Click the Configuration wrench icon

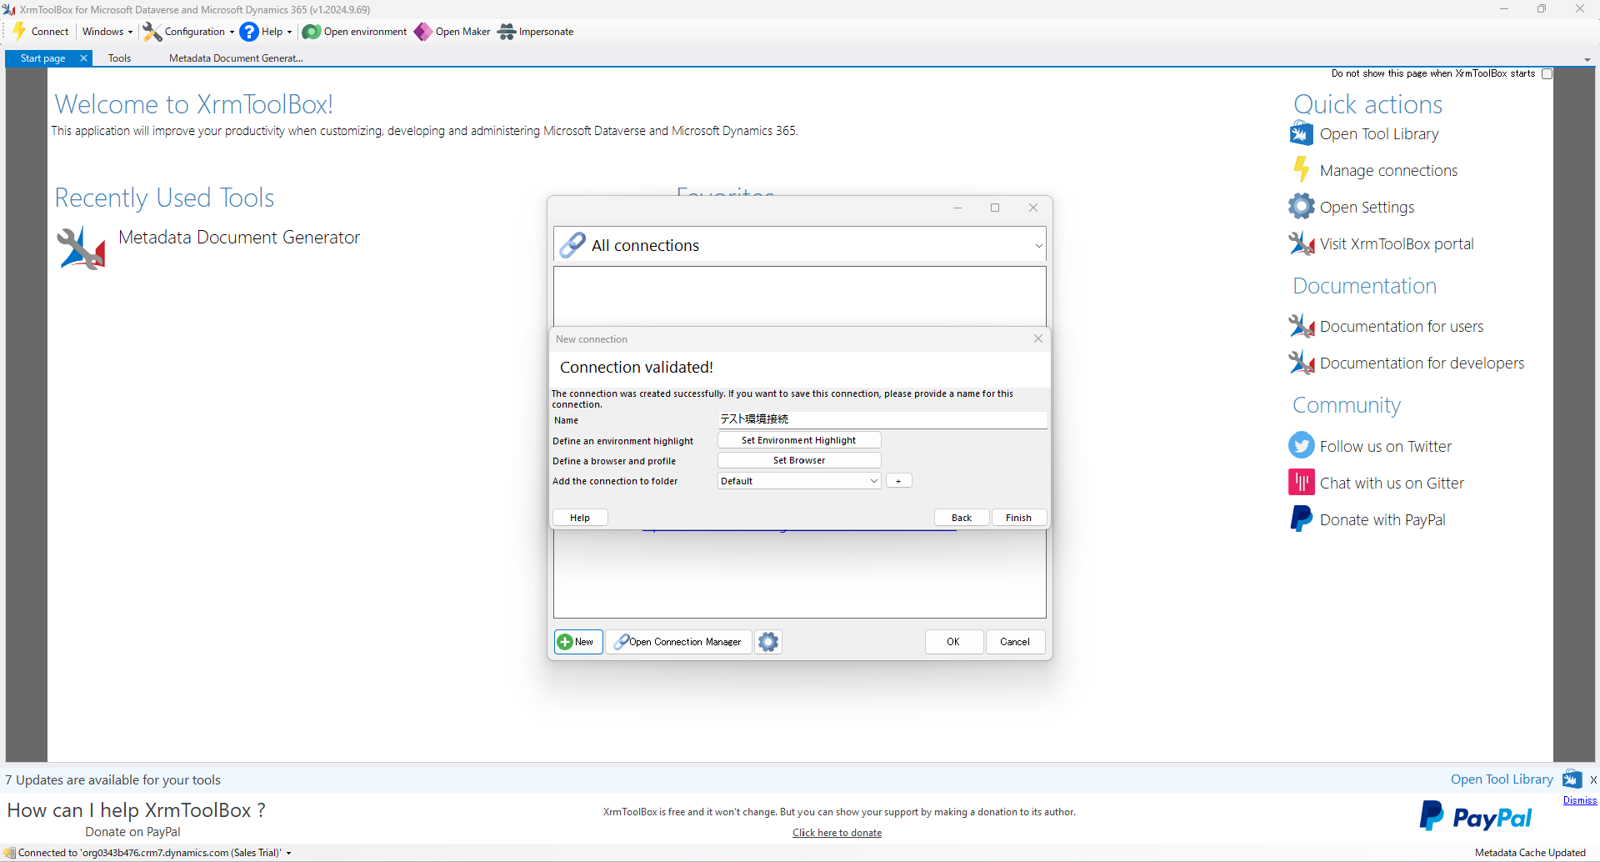tap(152, 32)
